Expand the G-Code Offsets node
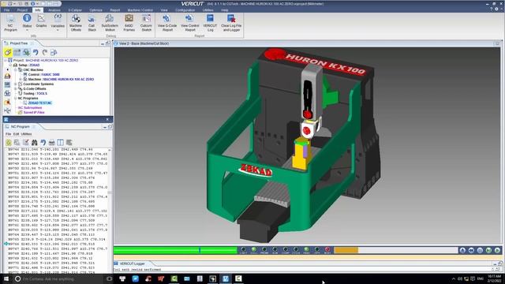 click(x=15, y=88)
